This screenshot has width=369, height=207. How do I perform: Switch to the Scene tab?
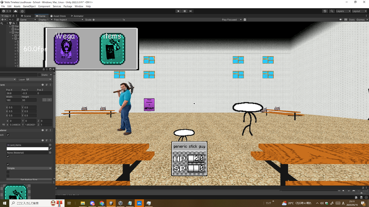point(26,16)
